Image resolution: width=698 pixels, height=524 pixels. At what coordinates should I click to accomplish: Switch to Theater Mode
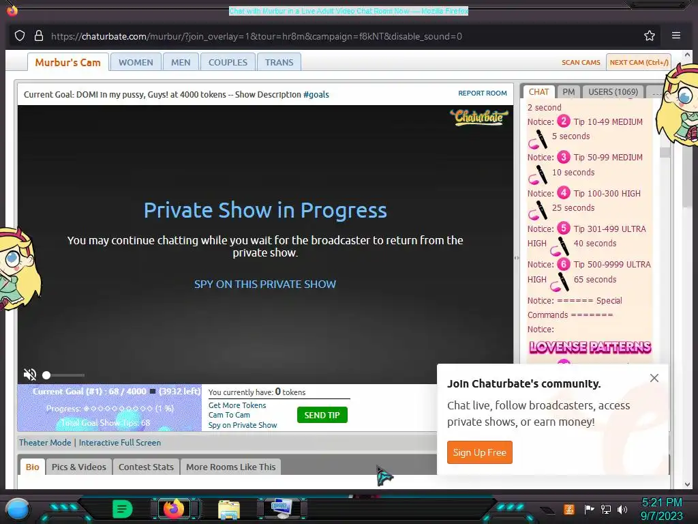pos(45,442)
